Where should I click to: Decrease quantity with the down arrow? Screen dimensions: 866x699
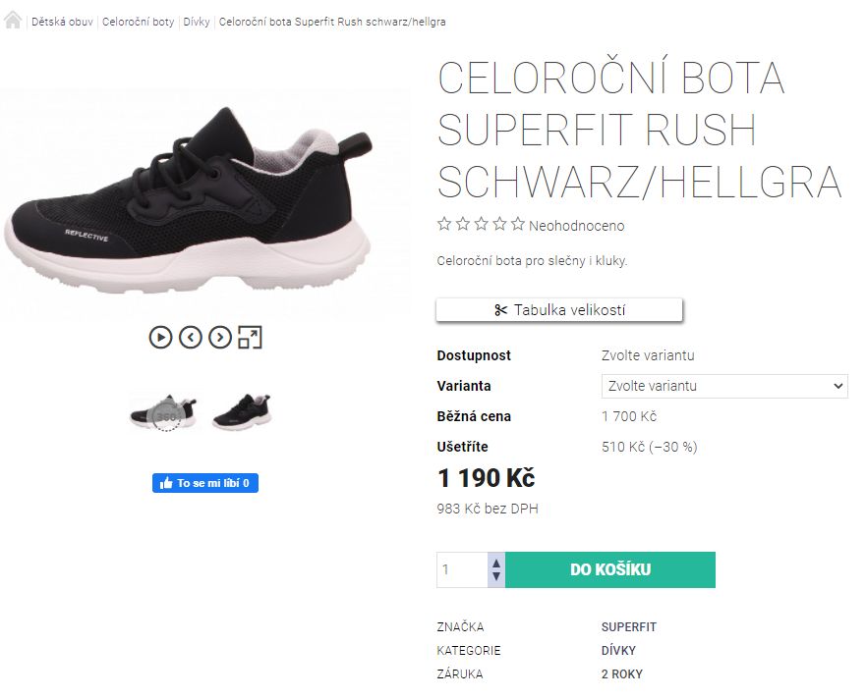pos(496,577)
